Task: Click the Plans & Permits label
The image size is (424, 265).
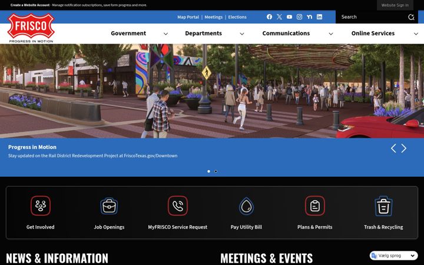Action: click(315, 227)
